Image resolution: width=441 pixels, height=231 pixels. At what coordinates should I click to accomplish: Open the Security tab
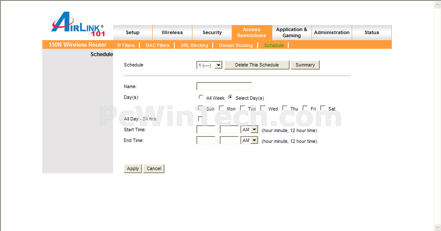212,33
